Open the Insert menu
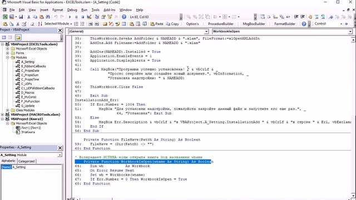The width and height of the screenshot is (356, 200). [x=44, y=10]
